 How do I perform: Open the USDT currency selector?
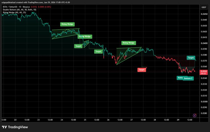pyautogui.click(x=204, y=7)
